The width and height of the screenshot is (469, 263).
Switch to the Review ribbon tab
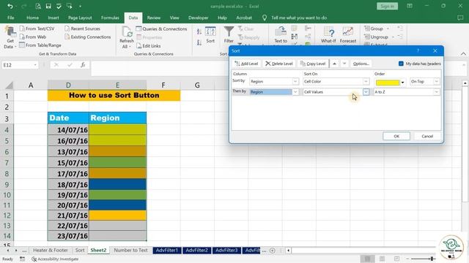coord(154,18)
